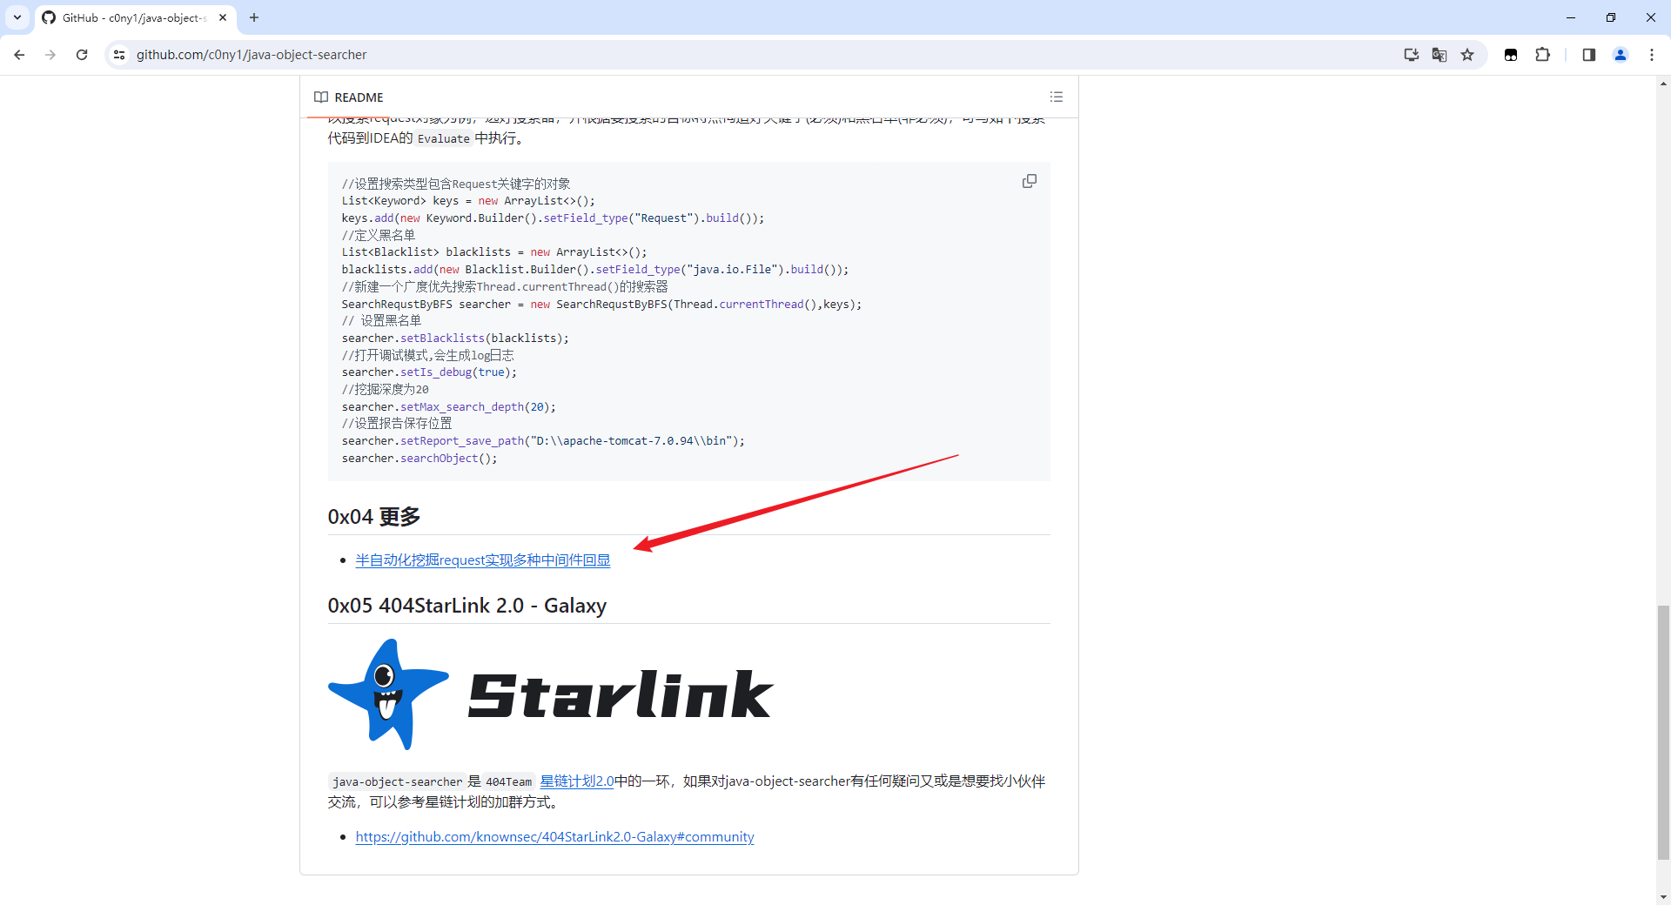Copy the code block to clipboard
Viewport: 1671px width, 905px height.
click(x=1029, y=181)
